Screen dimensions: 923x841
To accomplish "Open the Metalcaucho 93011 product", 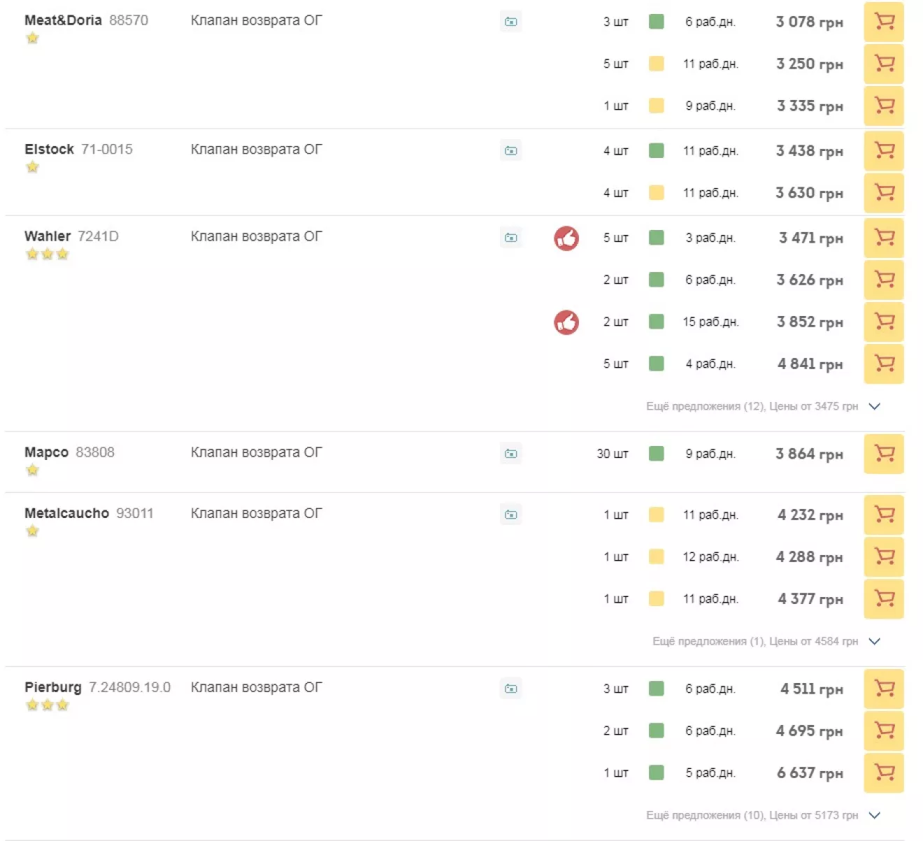I will [x=89, y=513].
